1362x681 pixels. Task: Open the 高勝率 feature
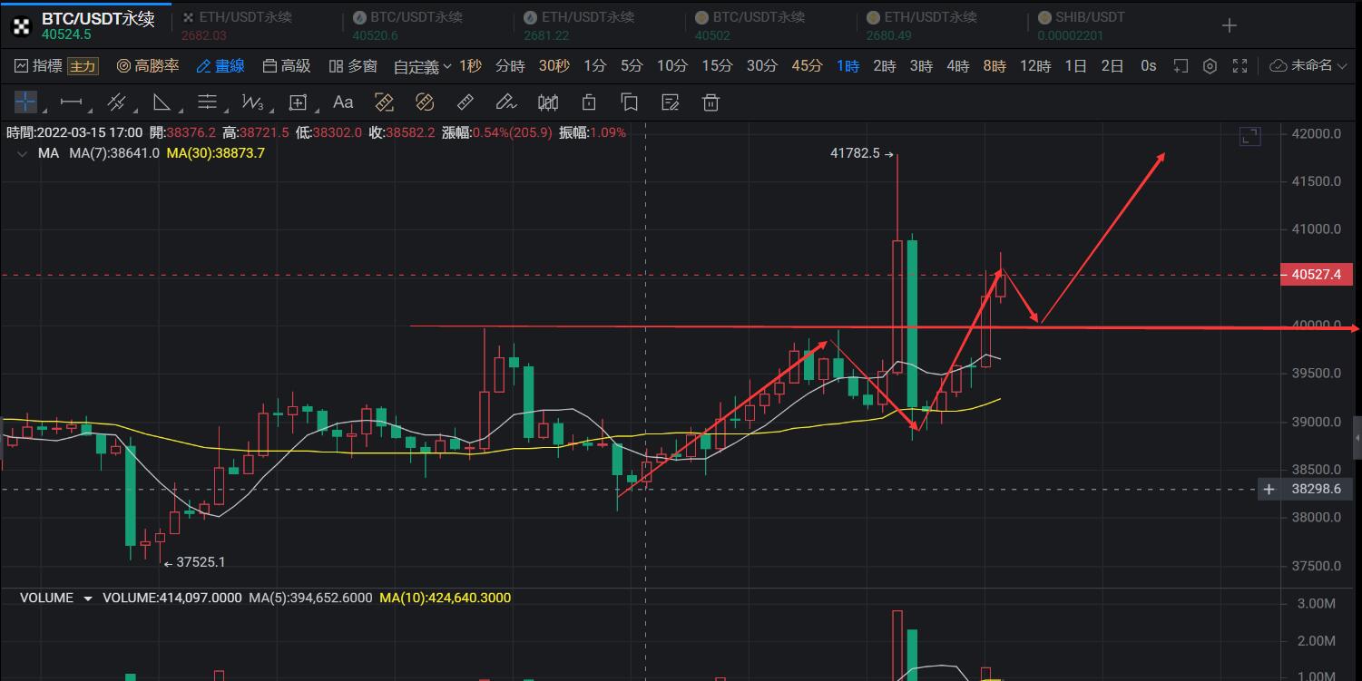[148, 65]
